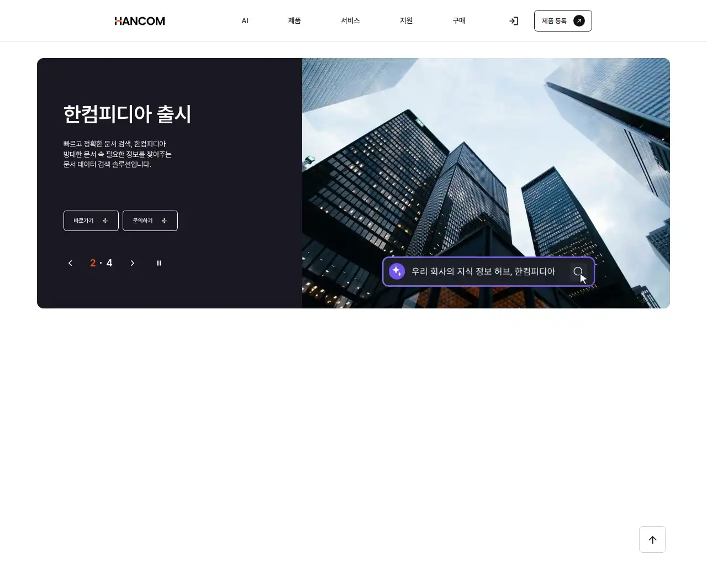This screenshot has height=566, width=707.
Task: Click the slide counter 2 · 4
Action: tap(101, 263)
